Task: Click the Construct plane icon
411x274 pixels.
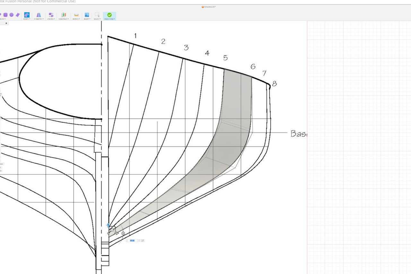Action: click(64, 15)
